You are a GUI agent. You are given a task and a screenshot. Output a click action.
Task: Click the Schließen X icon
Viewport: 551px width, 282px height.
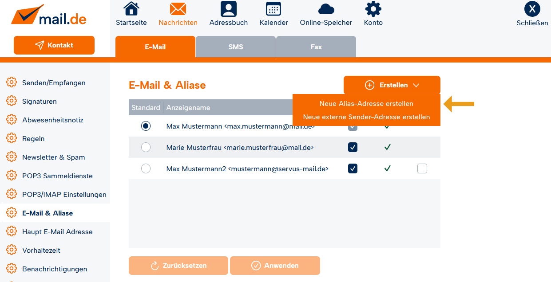[532, 9]
